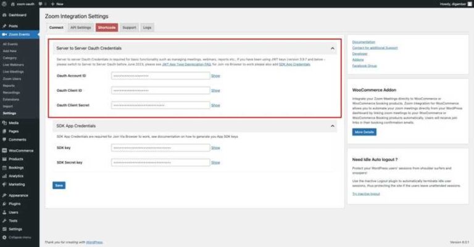Click the Dashboard icon in the sidebar
474x247 pixels.
point(4,15)
